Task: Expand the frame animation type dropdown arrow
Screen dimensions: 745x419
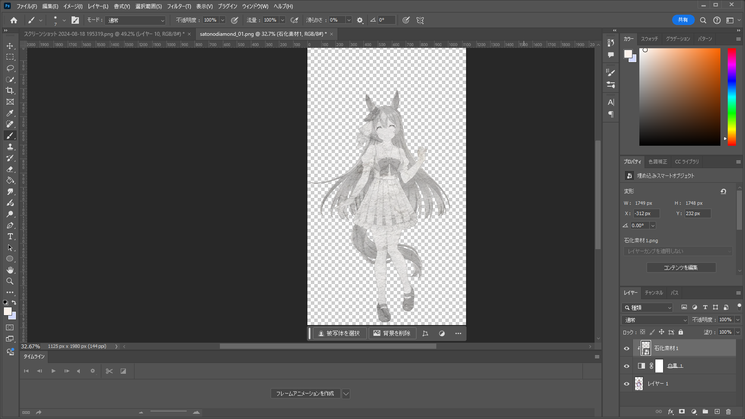Action: [x=346, y=394]
